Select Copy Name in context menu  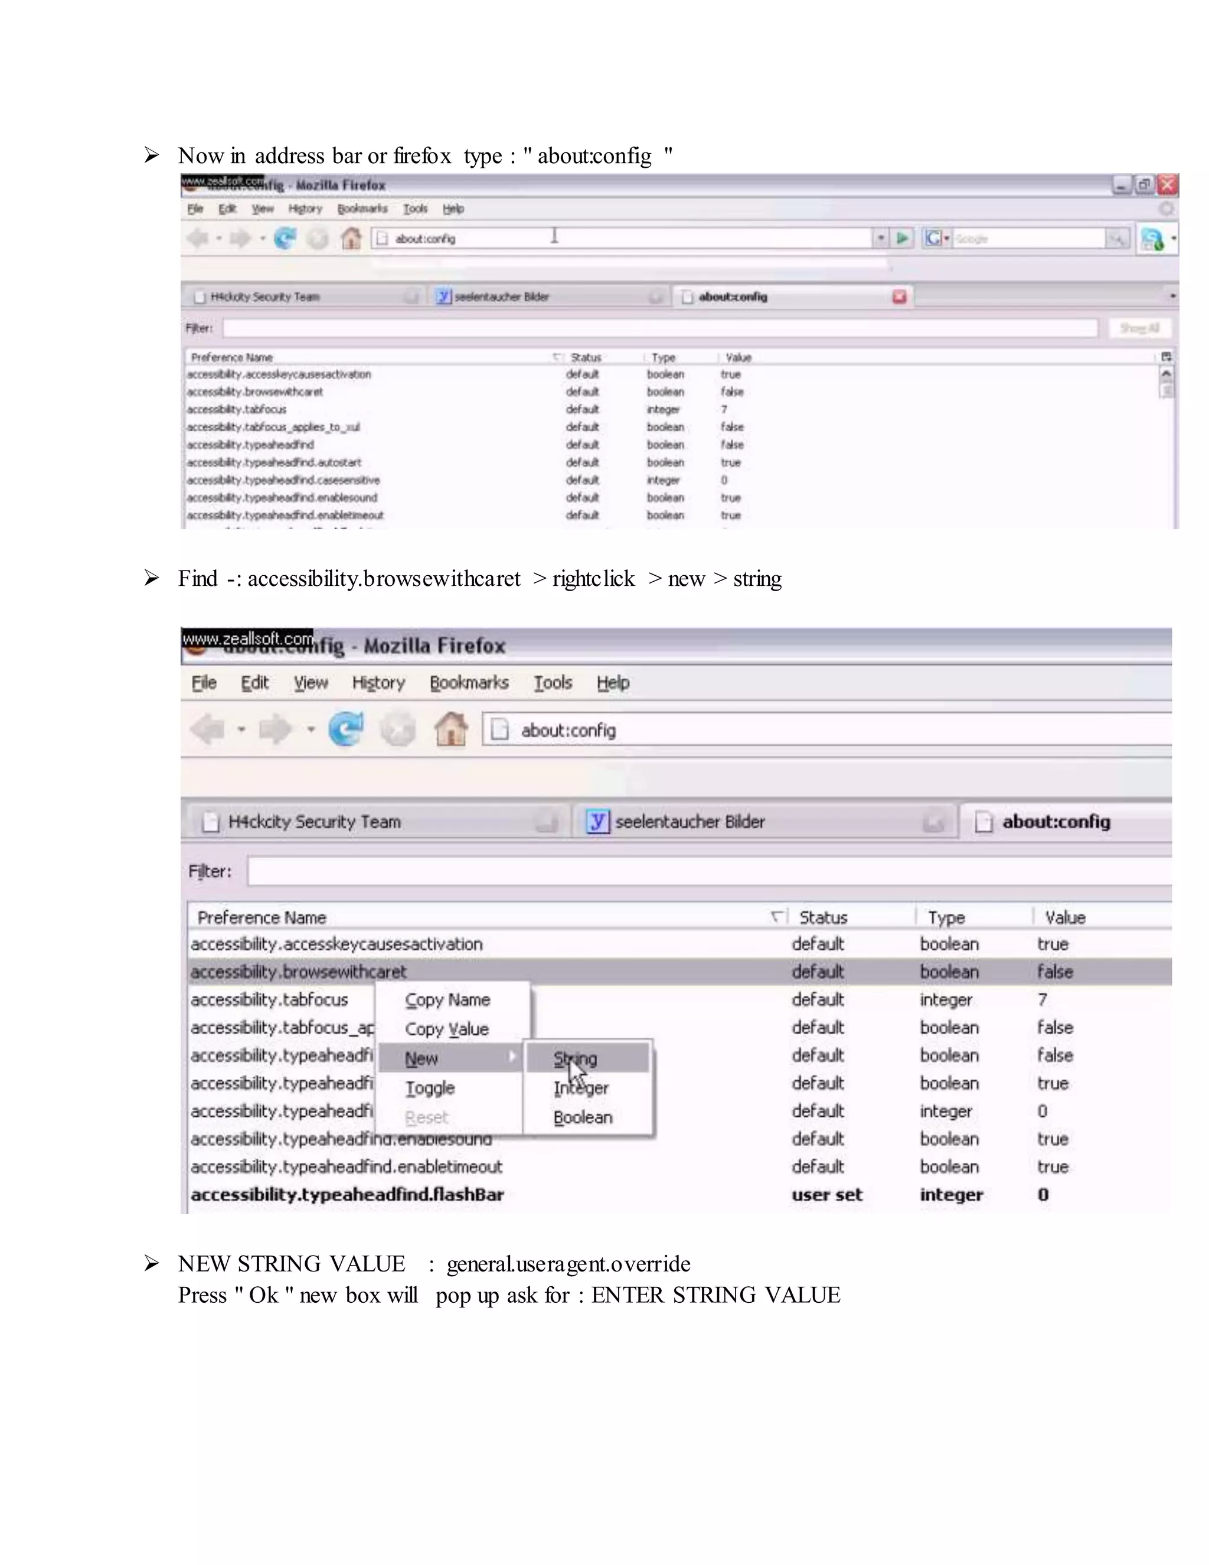447,1000
